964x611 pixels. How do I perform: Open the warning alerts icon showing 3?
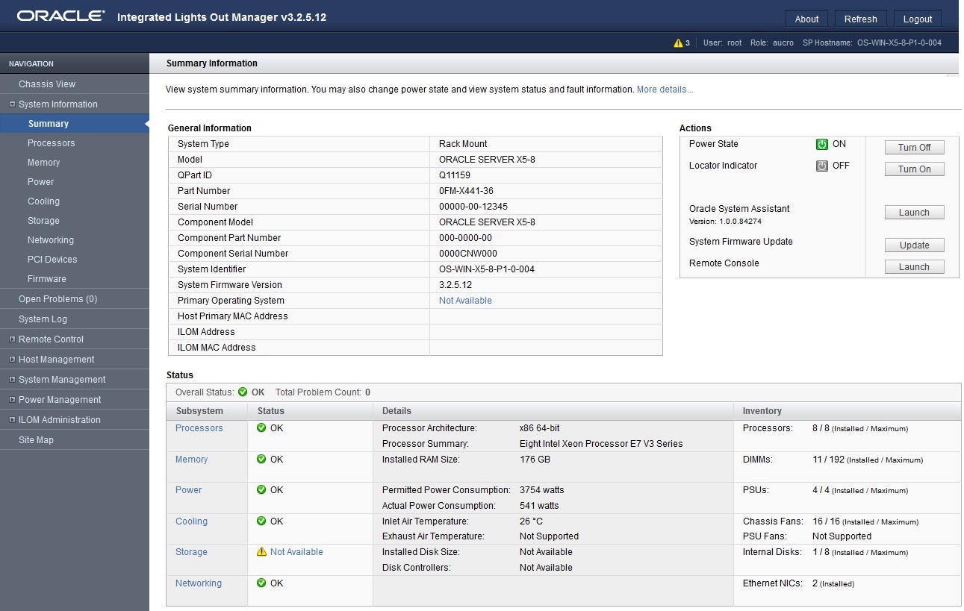point(678,43)
